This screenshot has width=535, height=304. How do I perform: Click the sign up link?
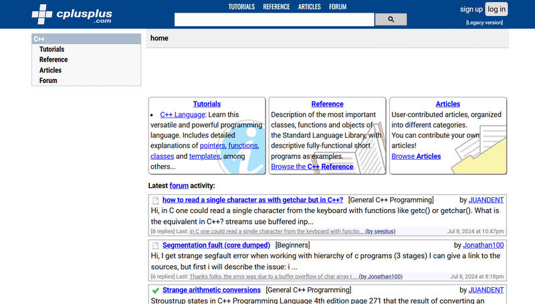coord(471,9)
